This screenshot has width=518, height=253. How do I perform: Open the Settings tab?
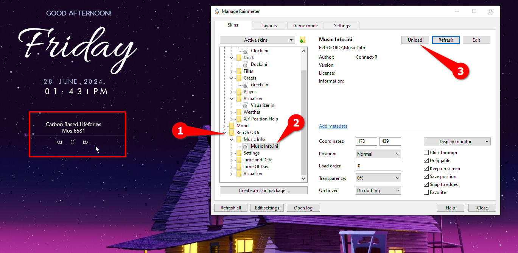(x=342, y=26)
